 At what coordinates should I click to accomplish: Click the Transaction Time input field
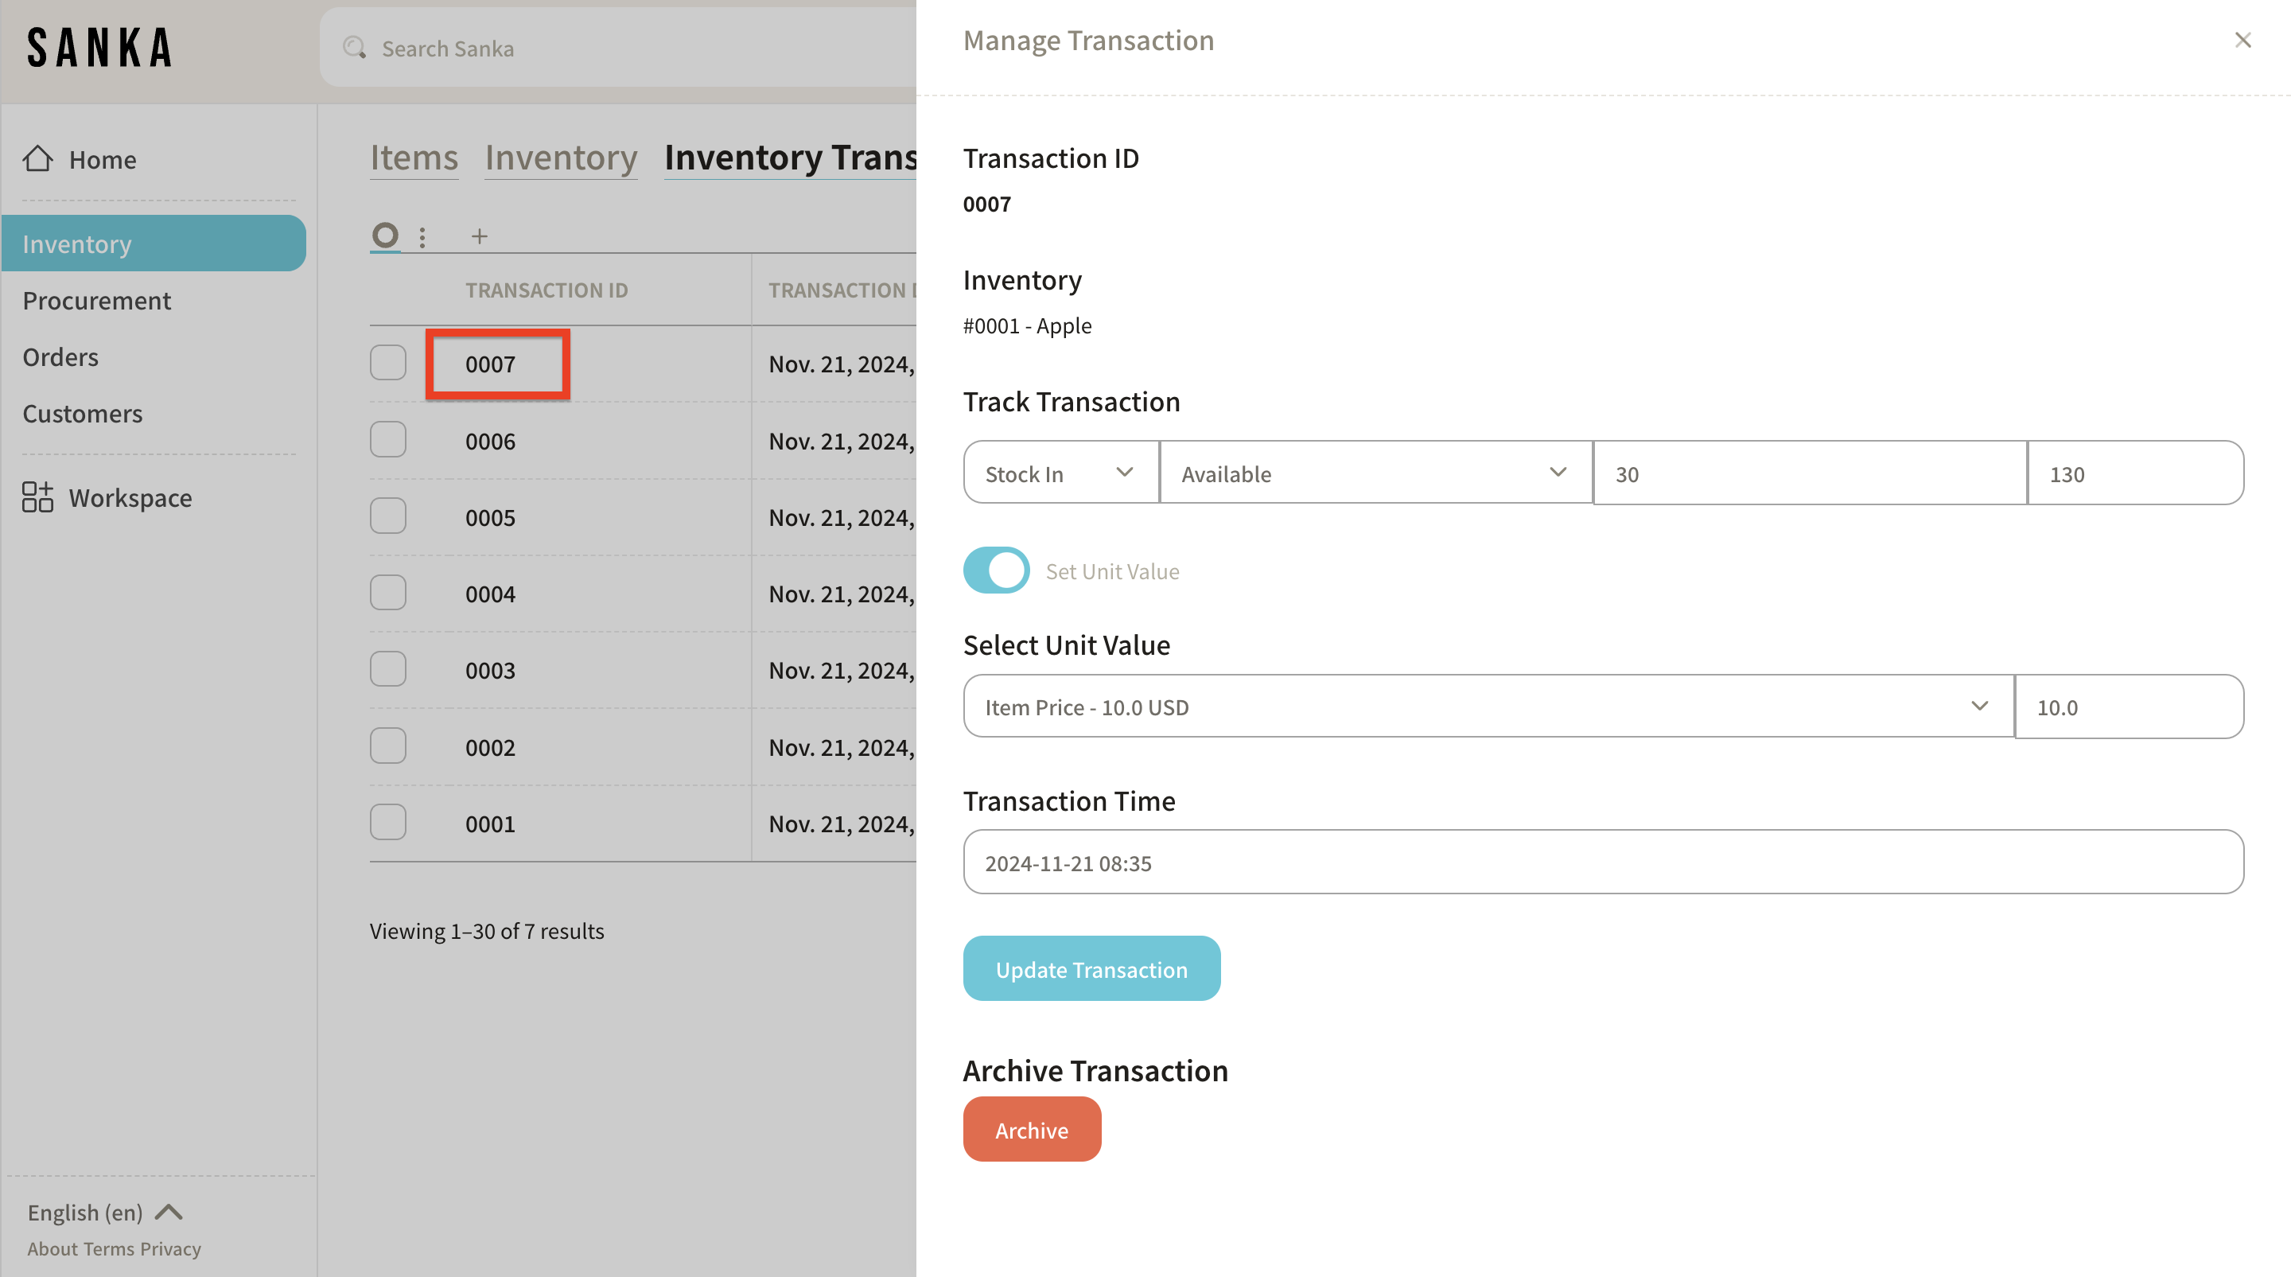tap(1603, 862)
